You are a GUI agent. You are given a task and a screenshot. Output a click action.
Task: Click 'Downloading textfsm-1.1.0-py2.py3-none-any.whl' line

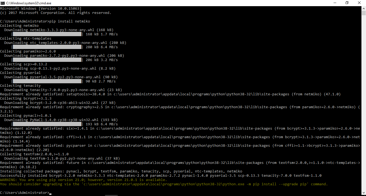(x=62, y=159)
